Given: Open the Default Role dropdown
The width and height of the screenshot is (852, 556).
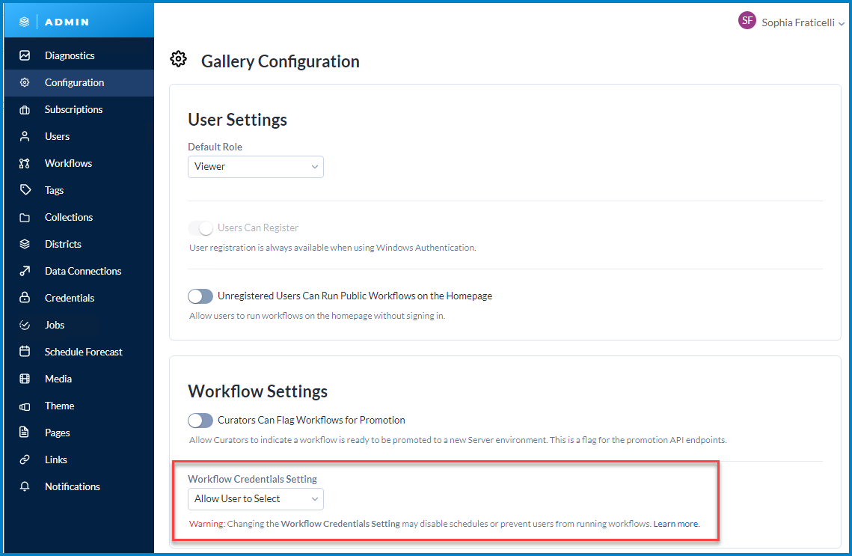Looking at the screenshot, I should point(255,167).
